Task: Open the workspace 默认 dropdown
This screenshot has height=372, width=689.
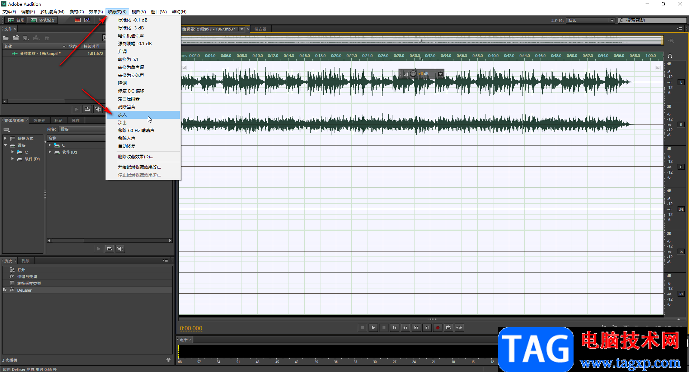Action: pyautogui.click(x=591, y=20)
